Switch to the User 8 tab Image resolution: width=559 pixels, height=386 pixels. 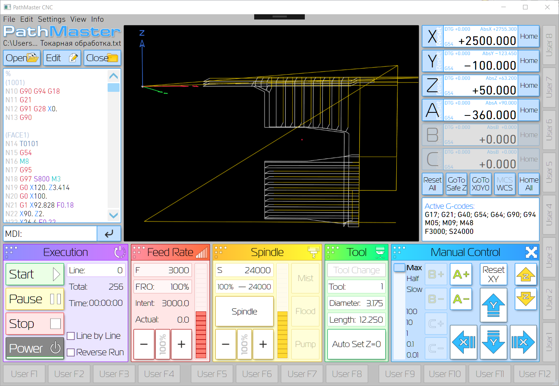pos(549,45)
